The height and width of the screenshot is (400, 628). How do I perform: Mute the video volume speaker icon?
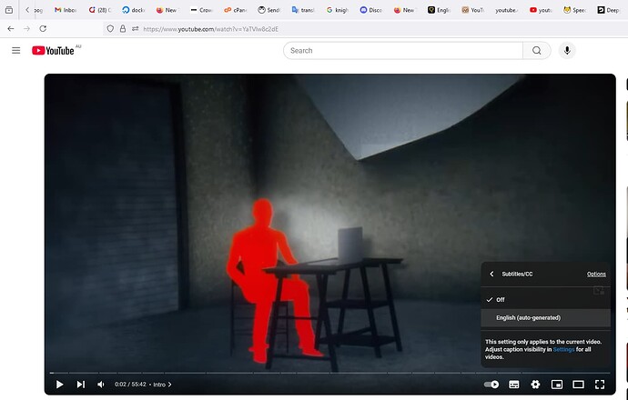[x=101, y=385]
